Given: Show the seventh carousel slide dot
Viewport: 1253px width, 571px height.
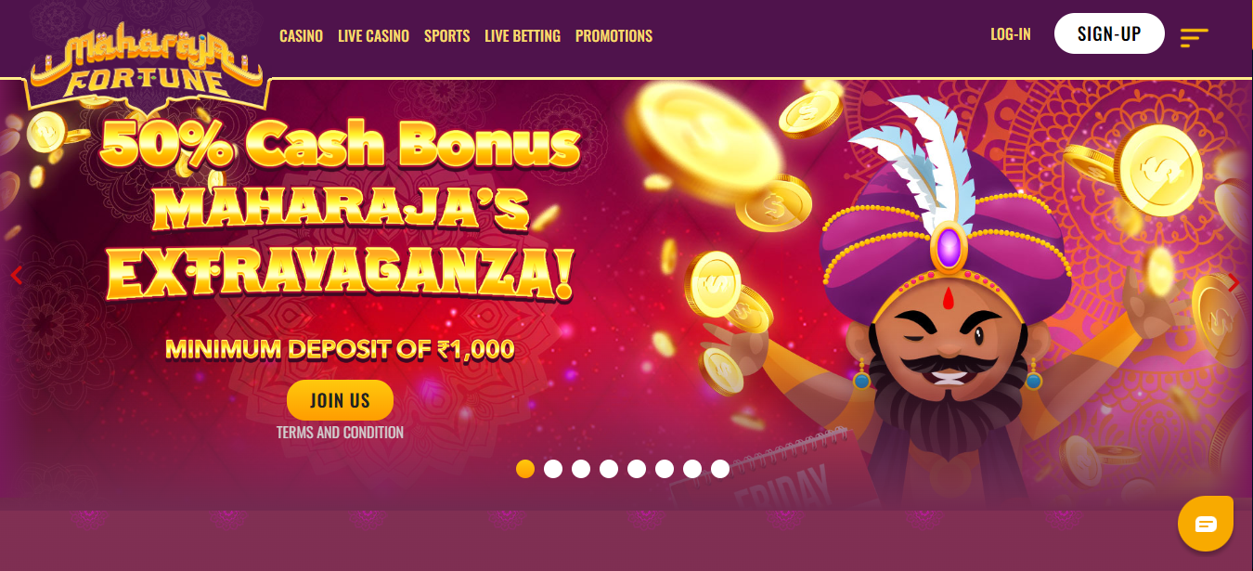Looking at the screenshot, I should [x=692, y=469].
